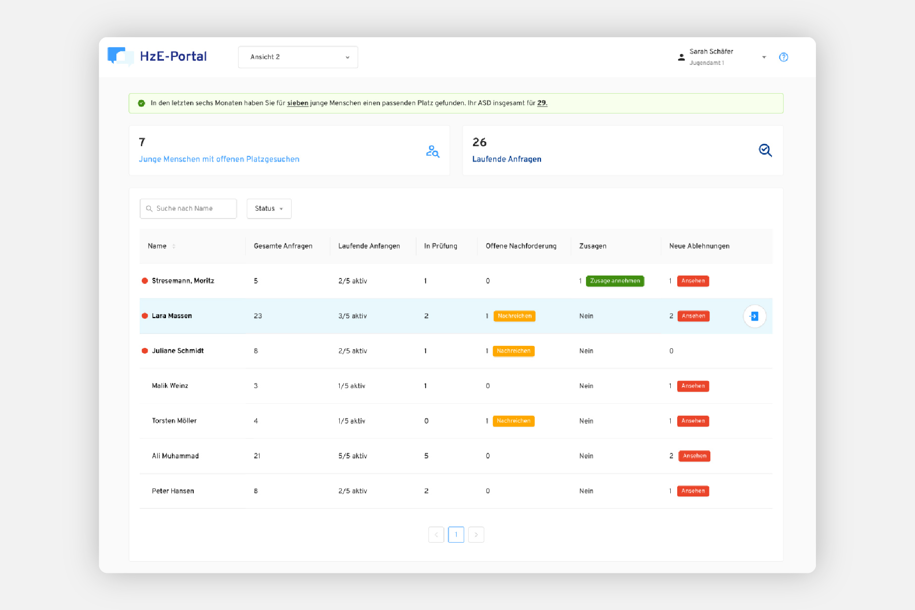Image resolution: width=915 pixels, height=610 pixels.
Task: Click the magnifier check icon in Laufende Anfragen card
Action: (765, 150)
